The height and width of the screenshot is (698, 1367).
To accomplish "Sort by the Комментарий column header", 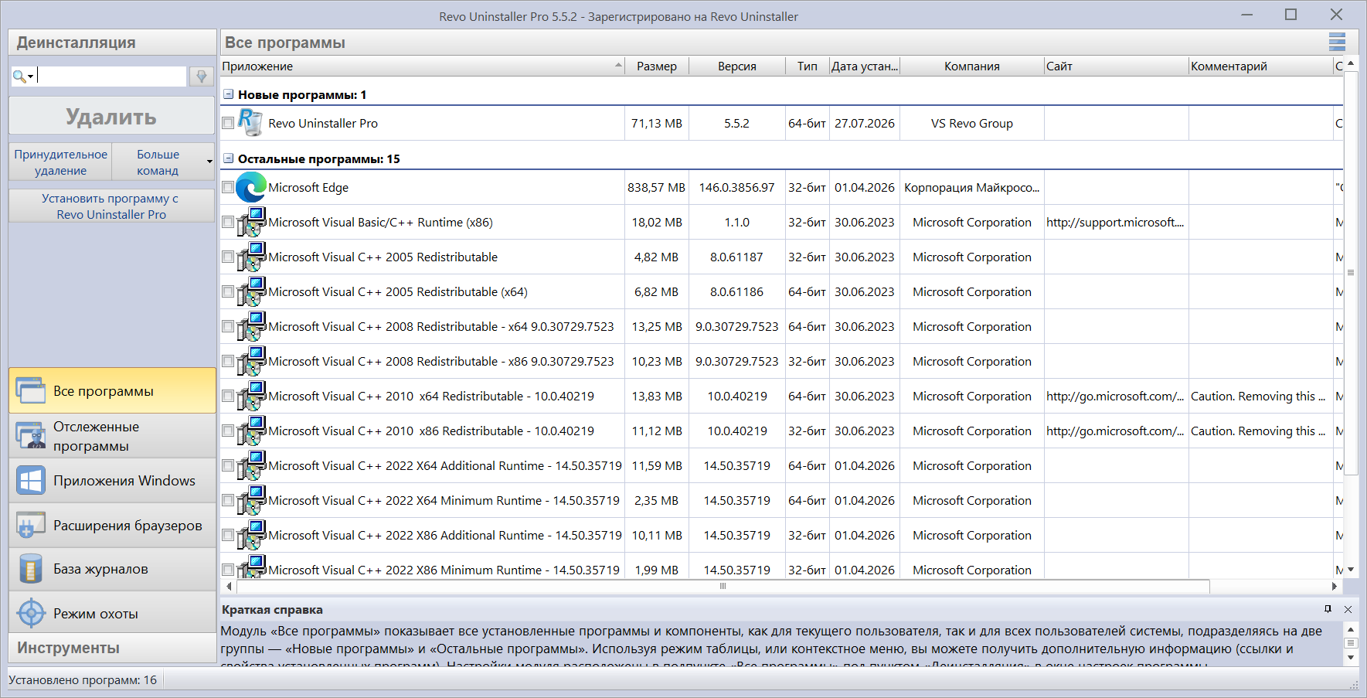I will [1261, 66].
